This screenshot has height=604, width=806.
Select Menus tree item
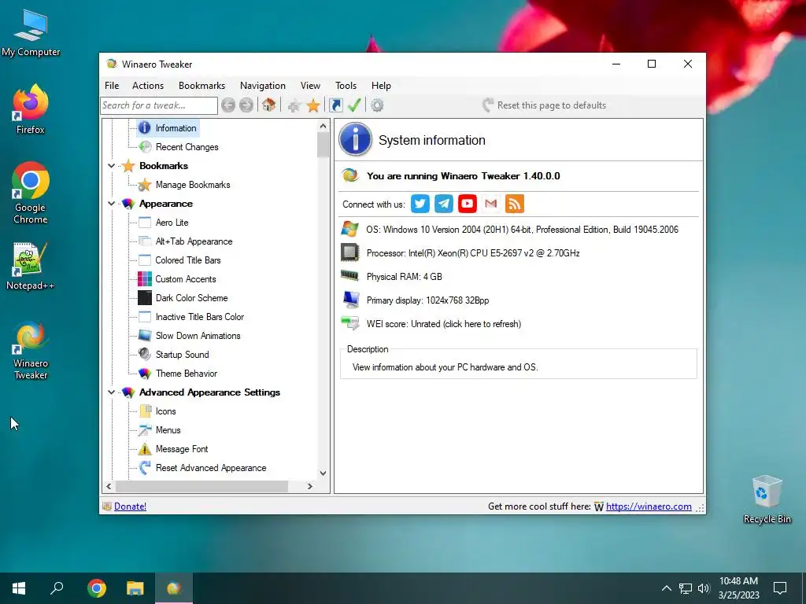tap(168, 430)
